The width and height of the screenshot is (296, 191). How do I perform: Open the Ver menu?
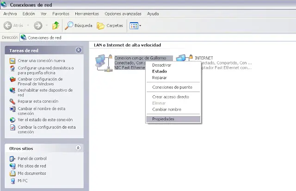(x=43, y=14)
